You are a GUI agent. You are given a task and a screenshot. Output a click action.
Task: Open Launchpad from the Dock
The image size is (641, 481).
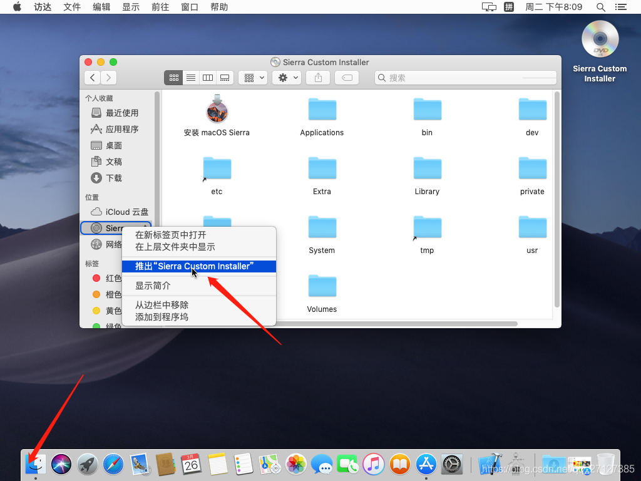(88, 465)
